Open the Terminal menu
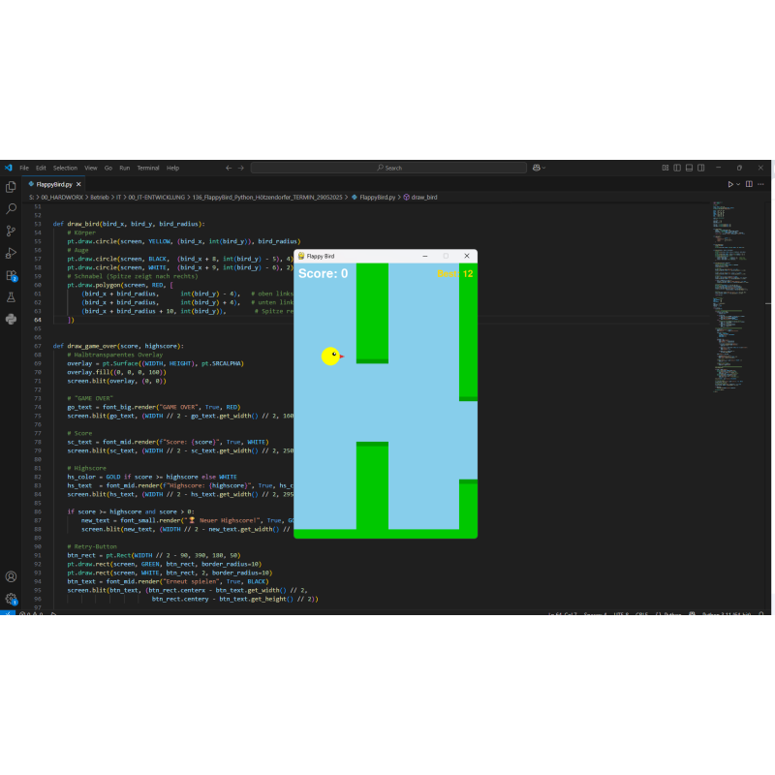Viewport: 775px width, 775px height. tap(148, 168)
